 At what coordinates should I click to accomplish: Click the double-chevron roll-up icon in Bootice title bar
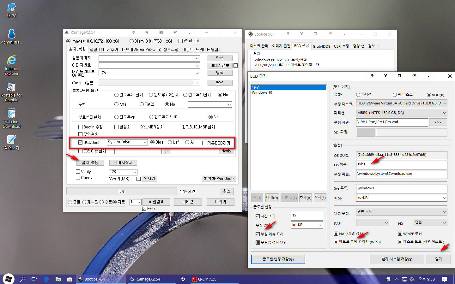tap(288, 33)
